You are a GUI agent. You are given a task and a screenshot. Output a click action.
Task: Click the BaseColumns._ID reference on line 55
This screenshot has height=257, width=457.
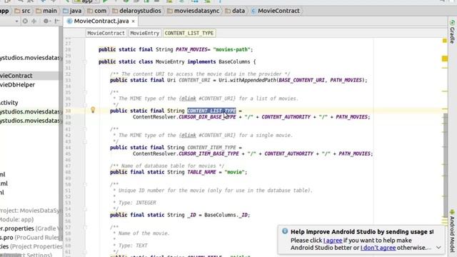point(226,215)
